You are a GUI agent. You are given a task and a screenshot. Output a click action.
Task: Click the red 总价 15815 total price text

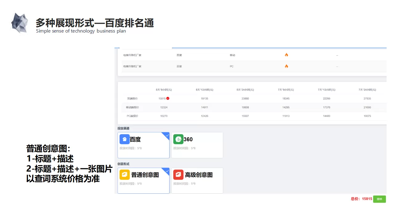coord(362,199)
